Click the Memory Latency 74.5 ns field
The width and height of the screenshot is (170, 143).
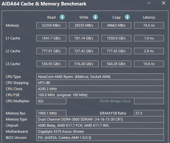click(149, 25)
